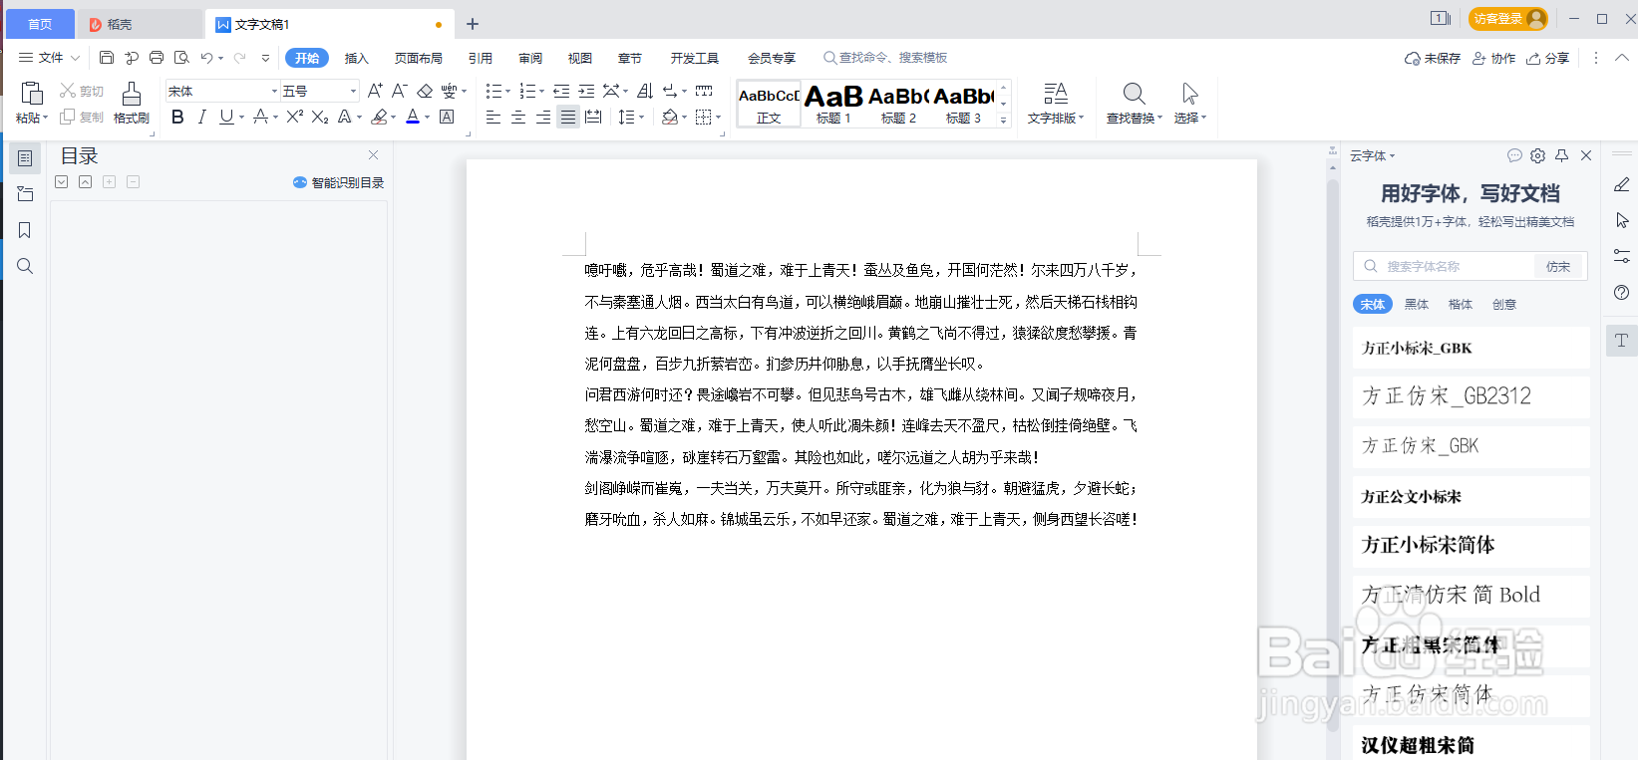
Task: Apply the 标题 1 style
Action: click(x=833, y=104)
